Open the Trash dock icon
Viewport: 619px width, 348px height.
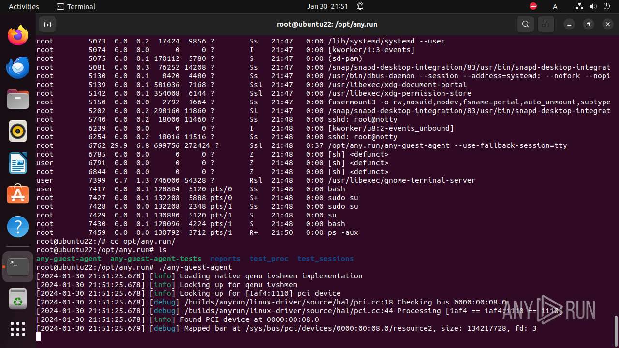(x=18, y=298)
